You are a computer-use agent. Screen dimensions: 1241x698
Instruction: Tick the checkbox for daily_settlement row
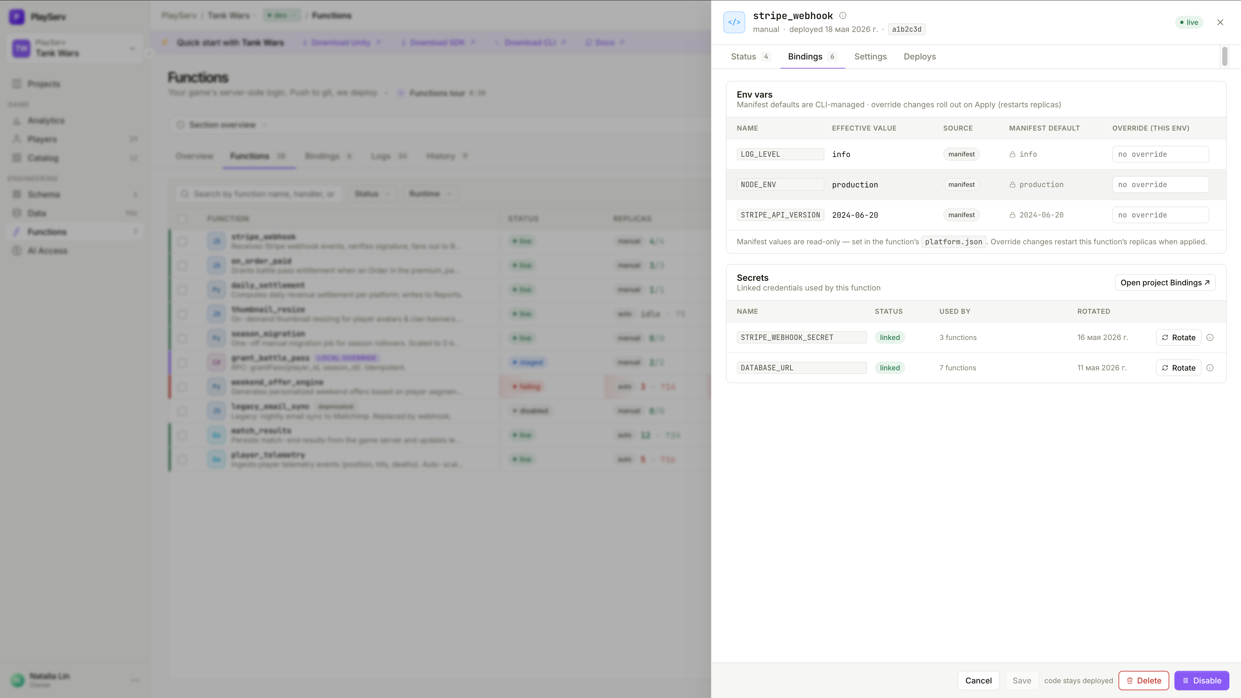tap(182, 290)
